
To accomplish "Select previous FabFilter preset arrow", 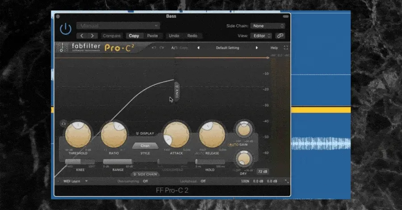I will coord(198,48).
